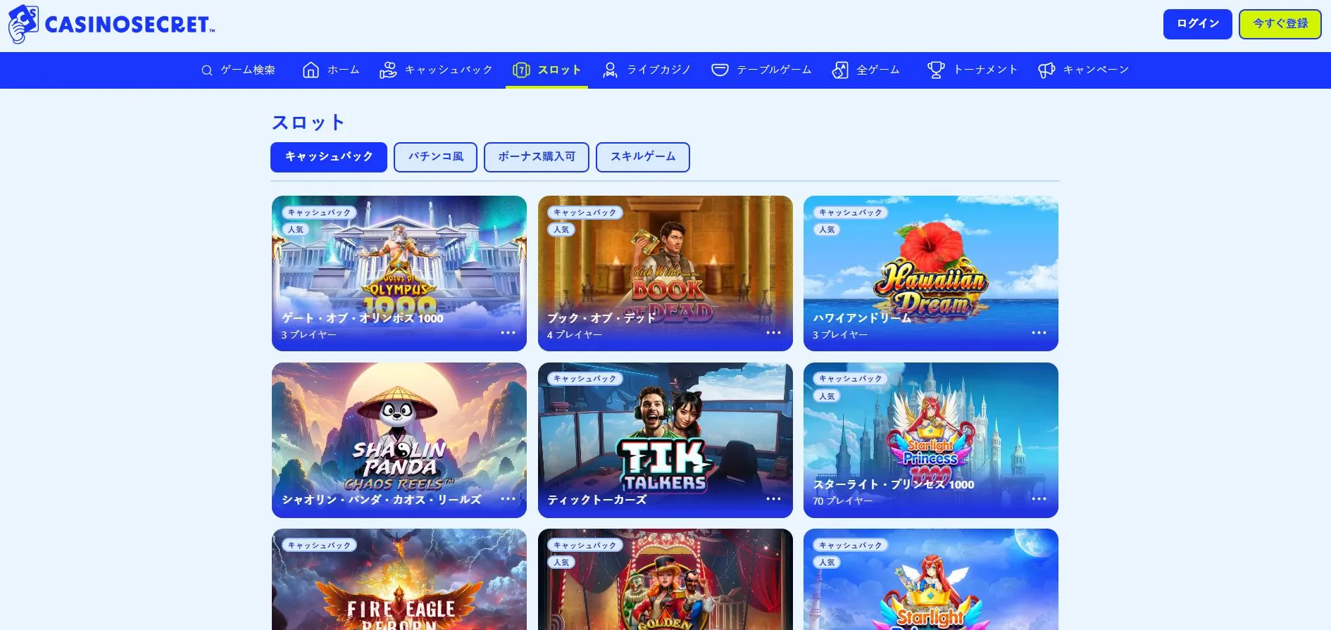Expand more options on Book of Dead card
Viewport: 1331px width, 630px height.
click(773, 332)
